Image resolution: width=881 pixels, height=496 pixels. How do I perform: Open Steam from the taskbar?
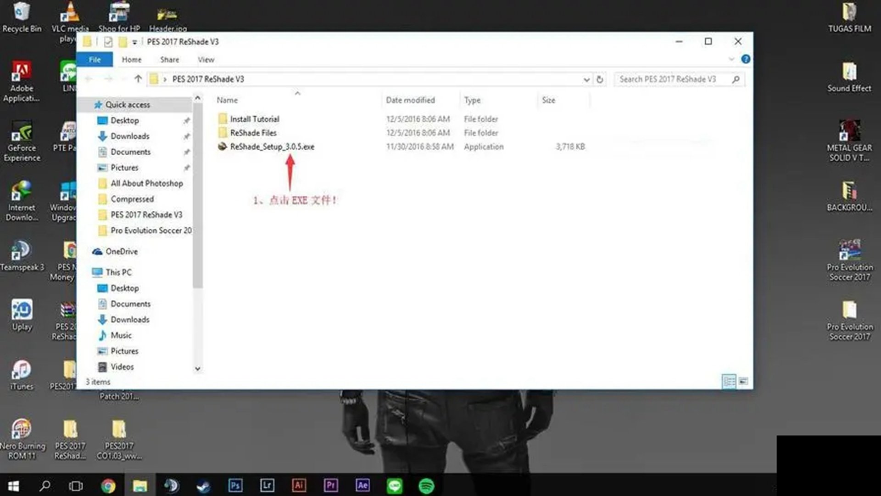pyautogui.click(x=203, y=485)
